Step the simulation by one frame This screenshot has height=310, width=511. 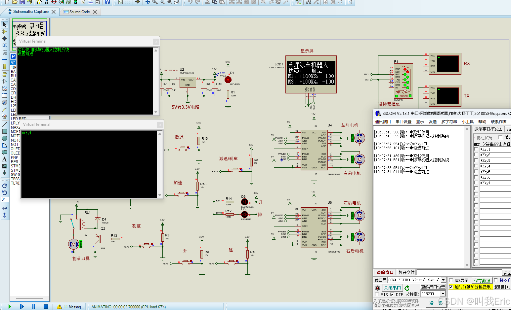click(22, 307)
